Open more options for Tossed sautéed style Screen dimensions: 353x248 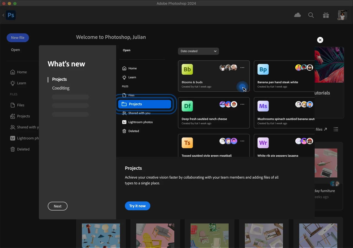point(242,141)
